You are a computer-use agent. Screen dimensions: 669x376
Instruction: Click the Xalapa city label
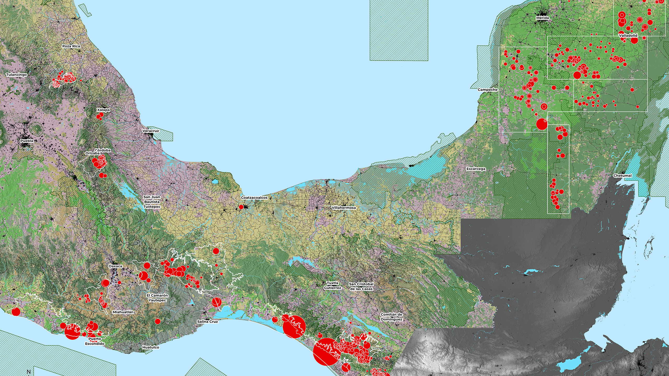point(103,110)
